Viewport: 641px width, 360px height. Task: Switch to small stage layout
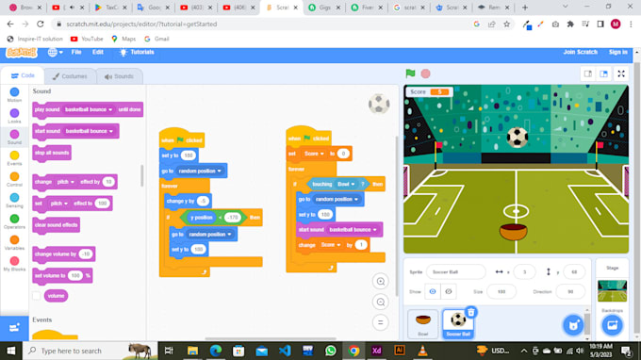pyautogui.click(x=588, y=74)
